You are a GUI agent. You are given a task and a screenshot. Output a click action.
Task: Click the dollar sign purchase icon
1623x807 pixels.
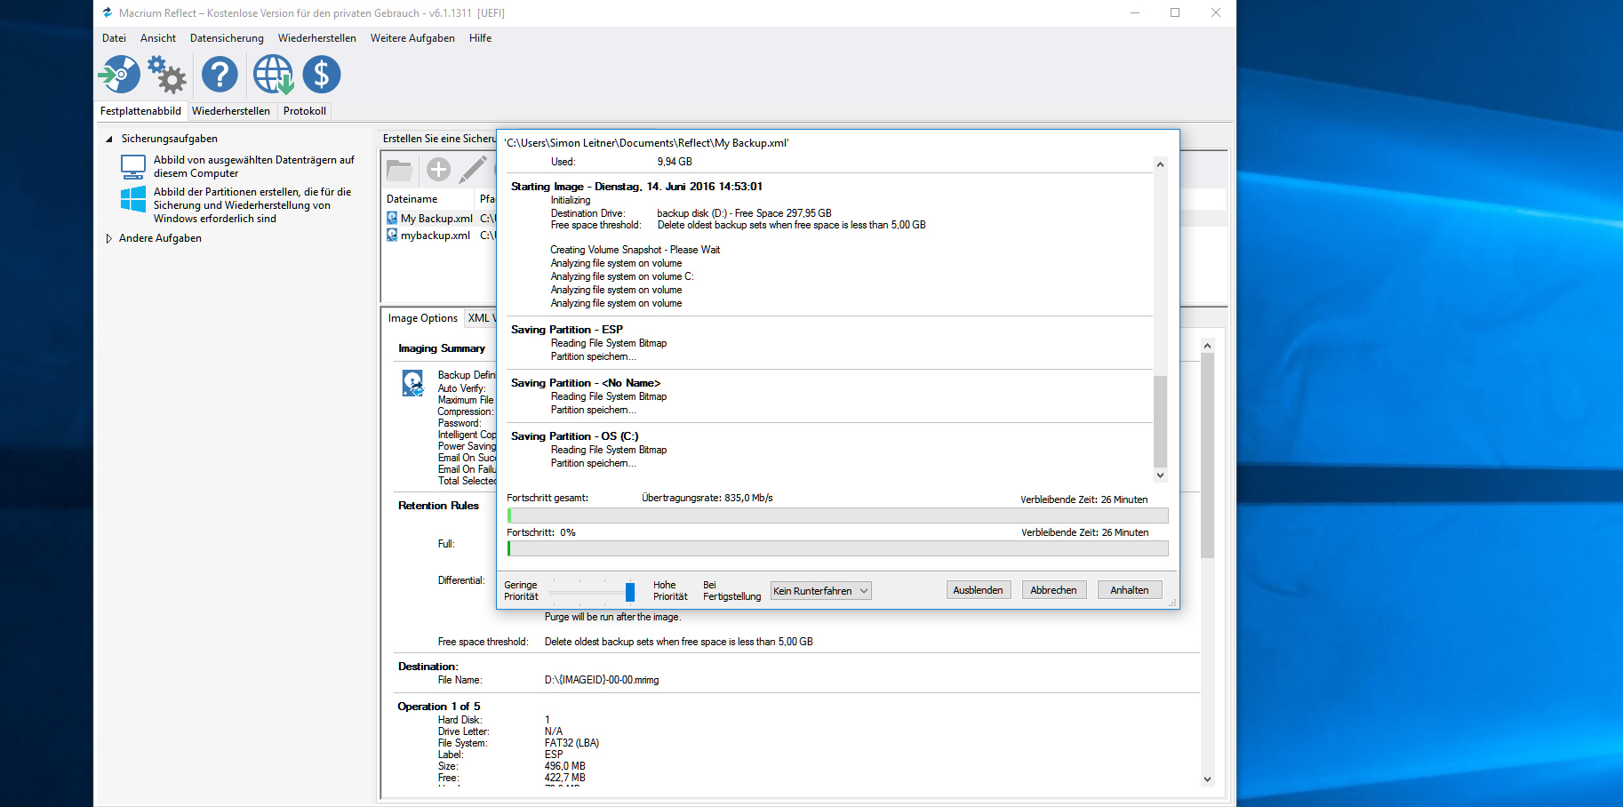[x=322, y=75]
